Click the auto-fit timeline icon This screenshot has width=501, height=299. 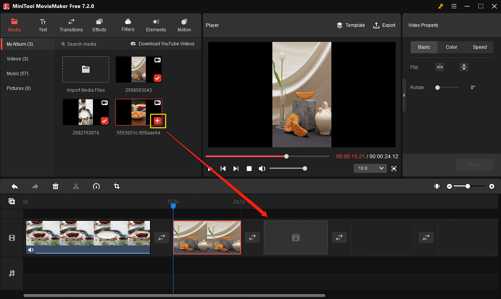(437, 186)
